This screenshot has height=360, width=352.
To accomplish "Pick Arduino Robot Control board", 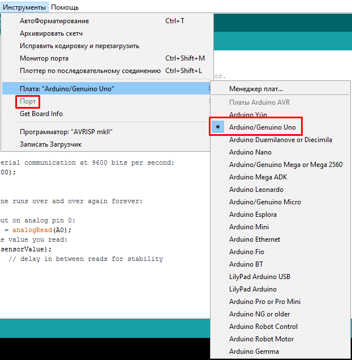I will [281, 326].
